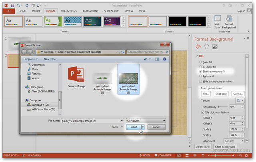This screenshot has height=162, width=256.
Task: Switch to Reading view icon
Action: 195,156
